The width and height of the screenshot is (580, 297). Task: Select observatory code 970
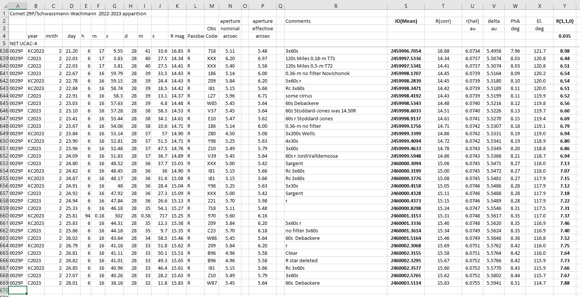click(x=212, y=216)
